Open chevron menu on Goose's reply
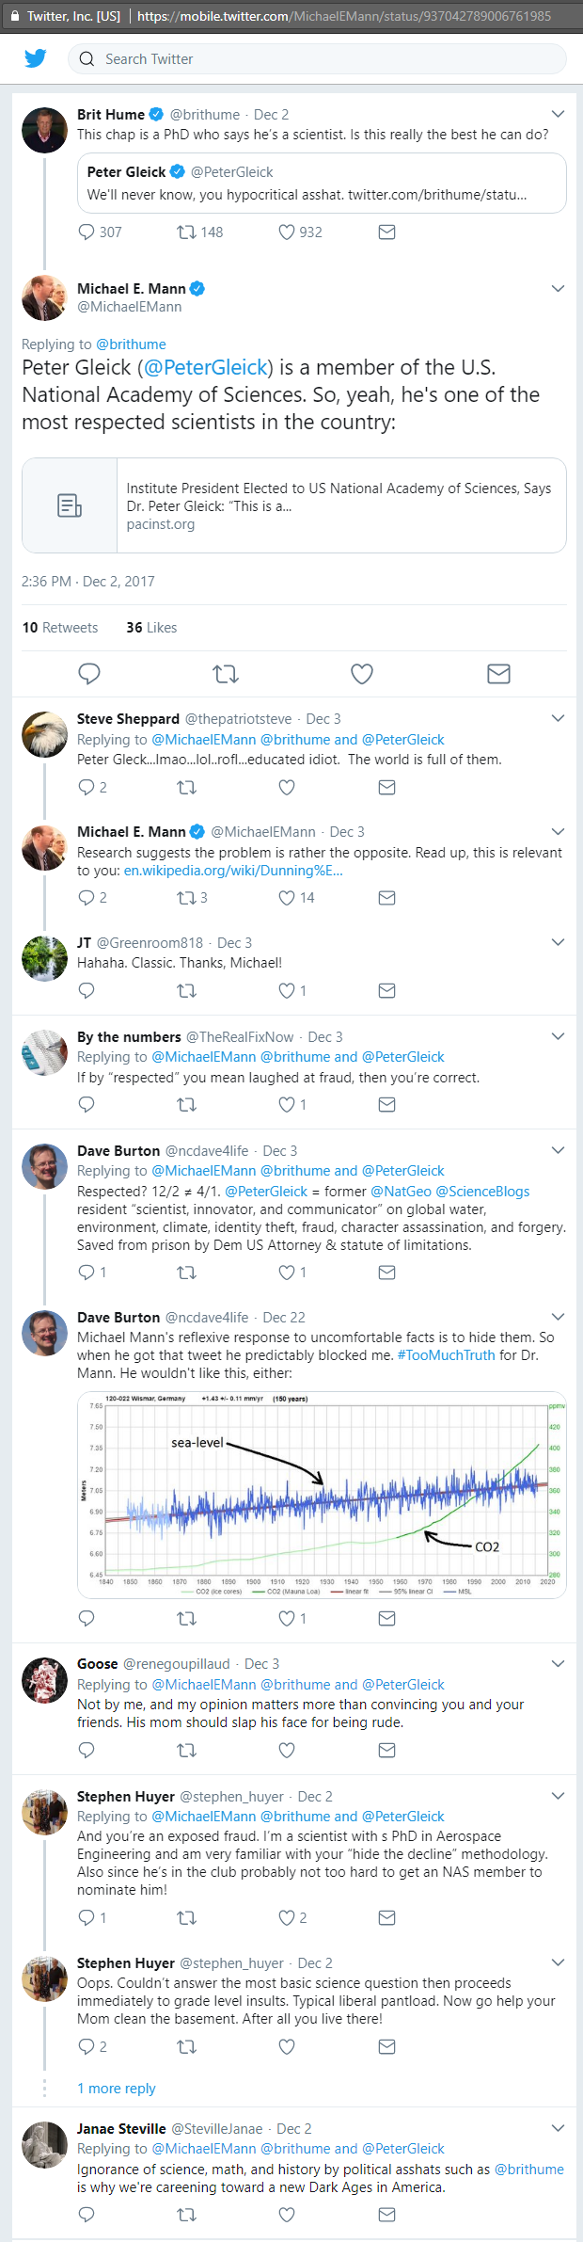Screen dimensions: 583x2242 coord(558,1663)
